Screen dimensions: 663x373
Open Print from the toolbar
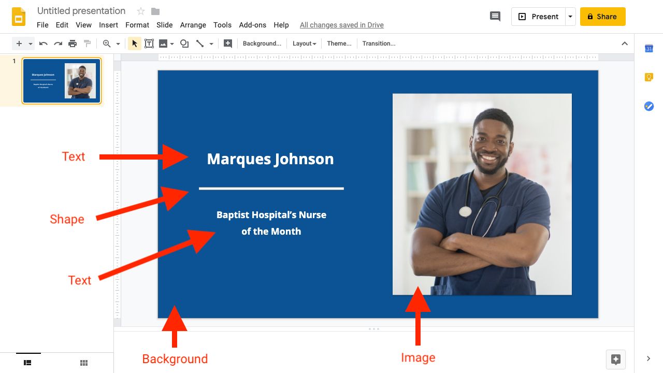point(73,44)
